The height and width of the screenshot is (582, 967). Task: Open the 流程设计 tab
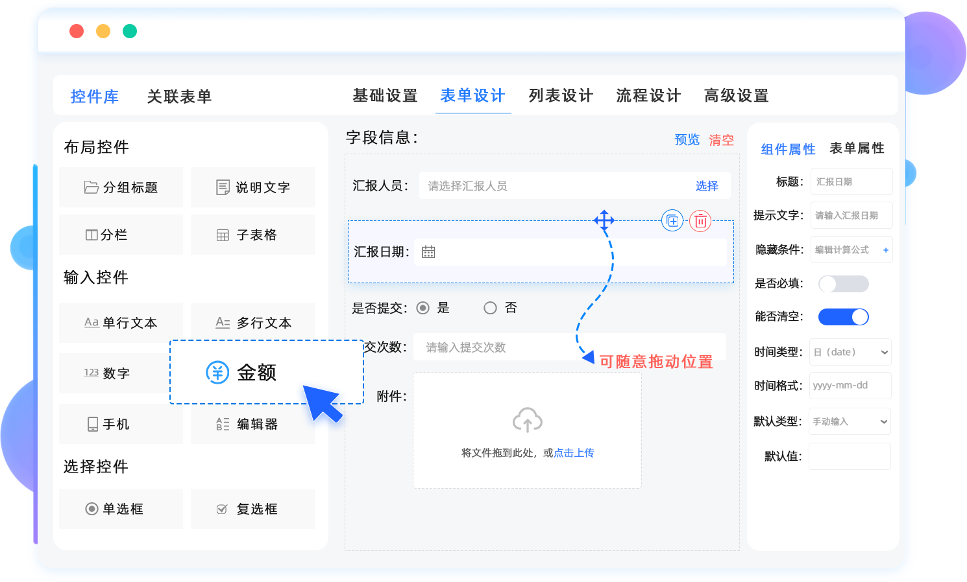click(648, 96)
